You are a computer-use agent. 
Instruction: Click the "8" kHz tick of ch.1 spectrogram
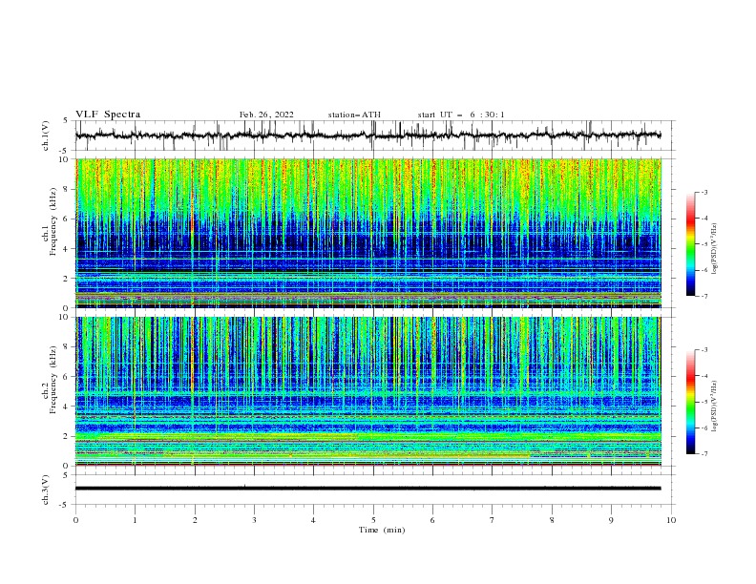tap(66, 189)
